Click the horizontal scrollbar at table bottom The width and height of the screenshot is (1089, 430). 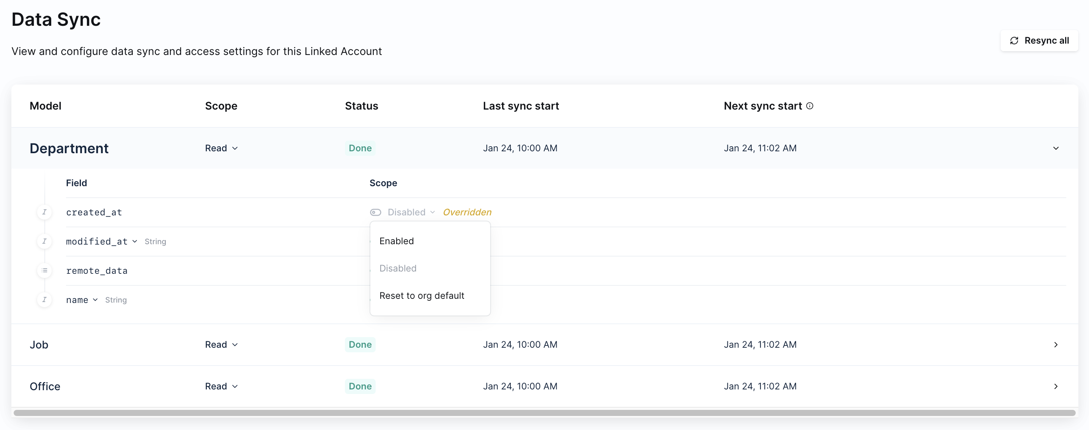coord(544,413)
